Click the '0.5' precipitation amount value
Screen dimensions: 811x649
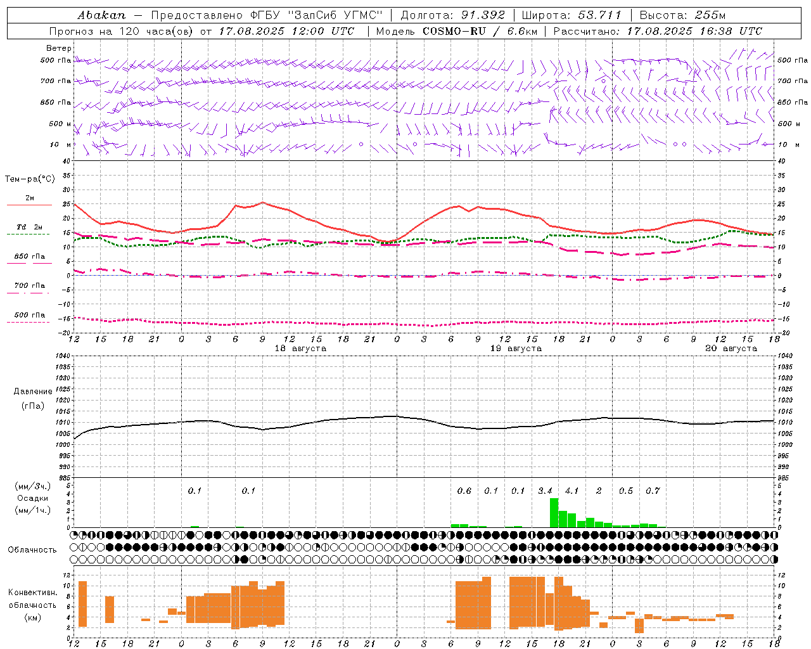[626, 491]
